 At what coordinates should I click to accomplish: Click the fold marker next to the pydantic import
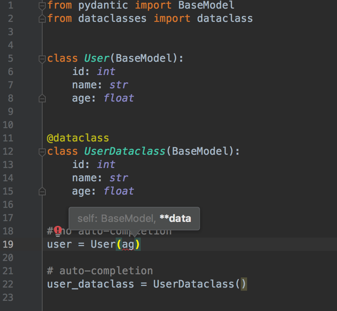pyautogui.click(x=42, y=5)
